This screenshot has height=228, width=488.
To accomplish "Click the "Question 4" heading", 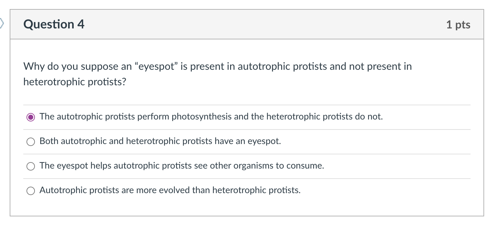I will (54, 25).
